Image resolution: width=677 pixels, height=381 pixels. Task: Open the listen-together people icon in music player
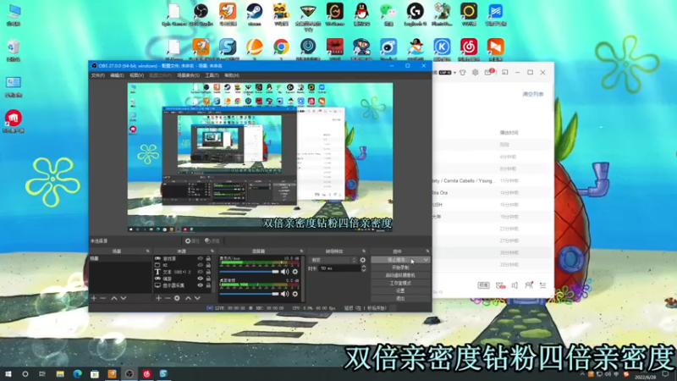tap(529, 285)
